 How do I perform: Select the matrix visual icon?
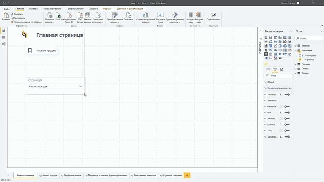tap(275, 54)
